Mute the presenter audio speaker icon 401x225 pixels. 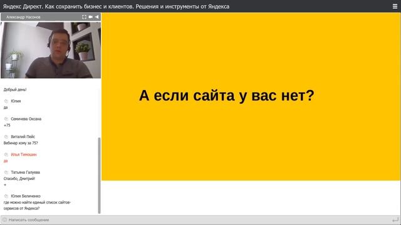click(x=97, y=17)
